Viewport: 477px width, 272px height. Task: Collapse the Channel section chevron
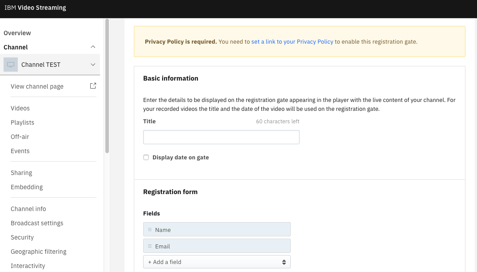pos(93,47)
